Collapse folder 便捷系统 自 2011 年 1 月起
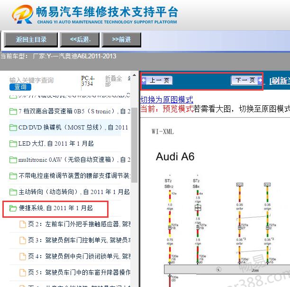This screenshot has height=287, width=290. (51, 208)
